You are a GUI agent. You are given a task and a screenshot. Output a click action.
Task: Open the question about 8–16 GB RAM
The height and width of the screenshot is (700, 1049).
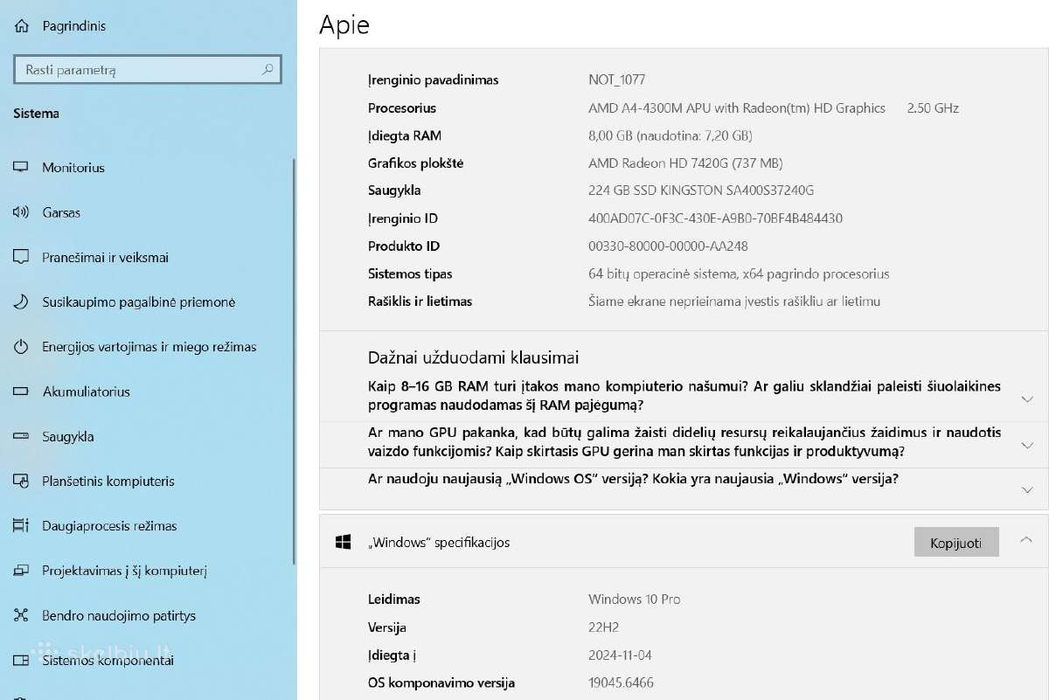pyautogui.click(x=684, y=396)
